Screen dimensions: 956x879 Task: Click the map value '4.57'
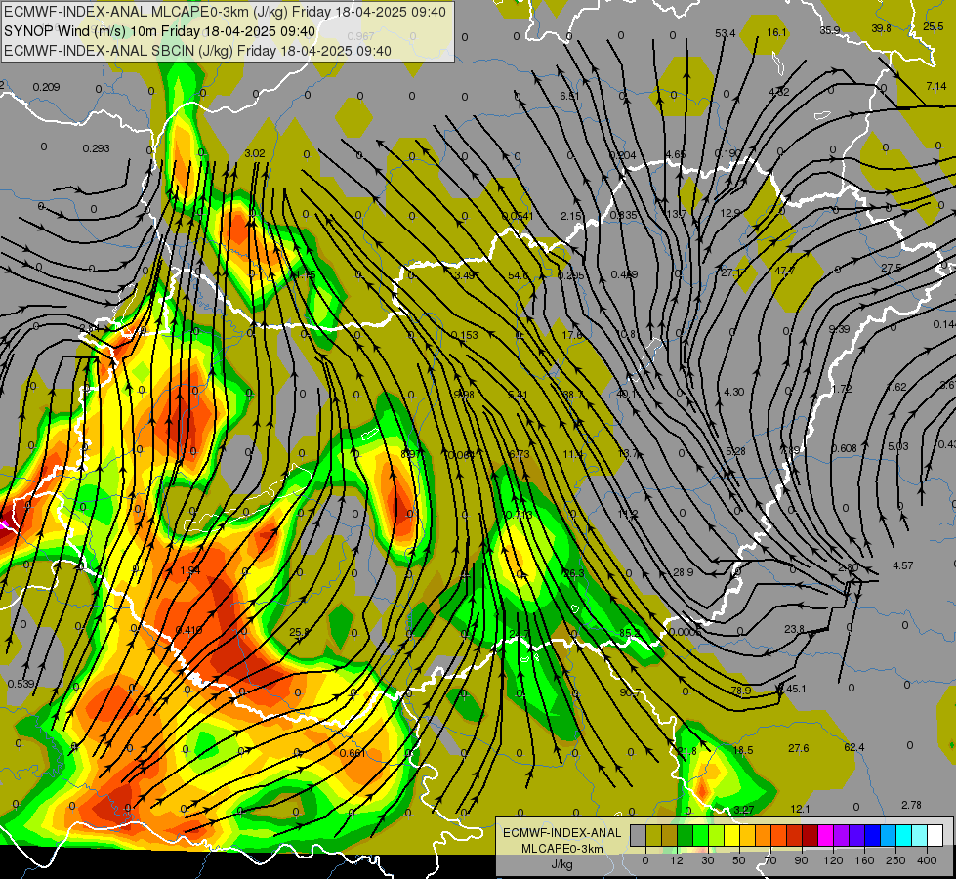[903, 565]
